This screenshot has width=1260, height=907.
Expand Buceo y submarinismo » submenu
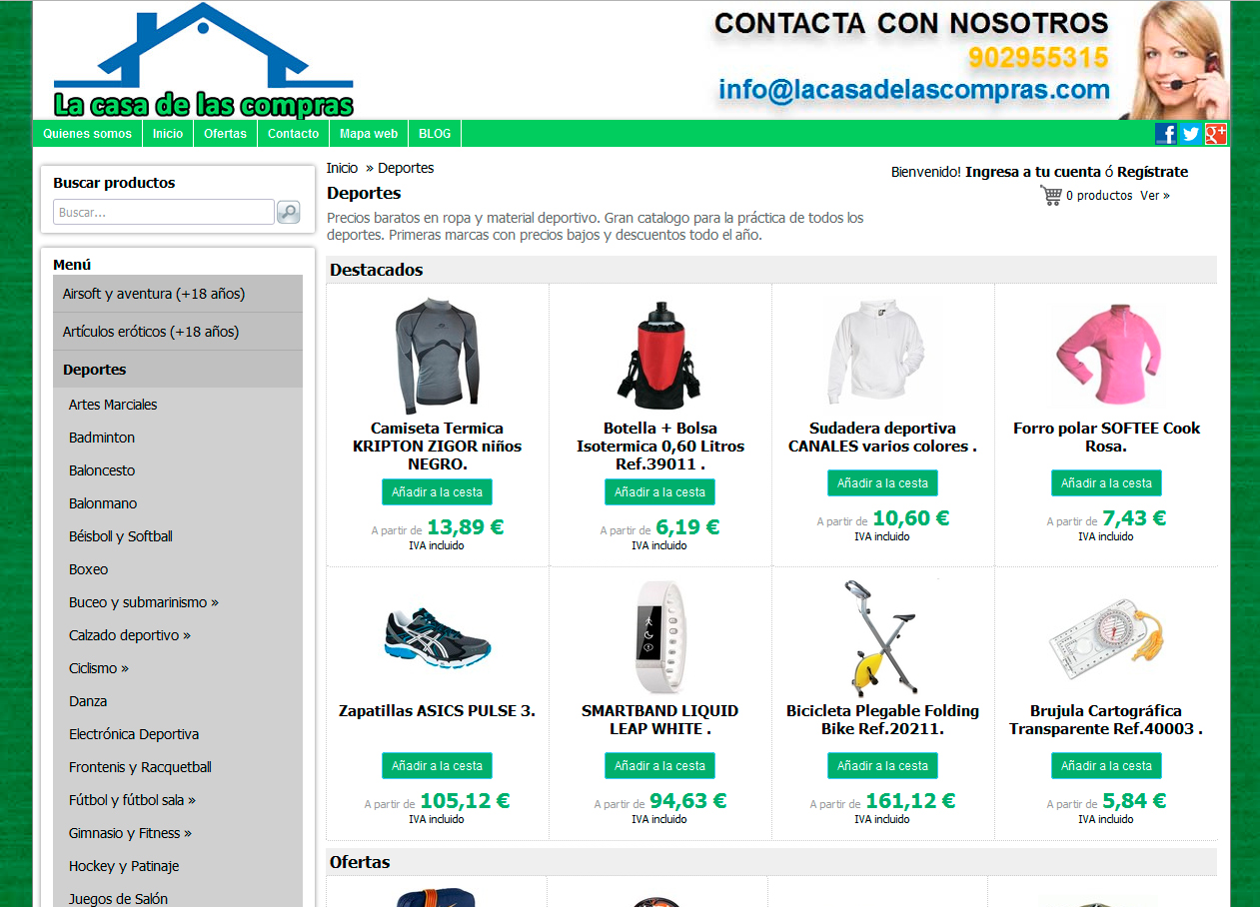coord(144,602)
